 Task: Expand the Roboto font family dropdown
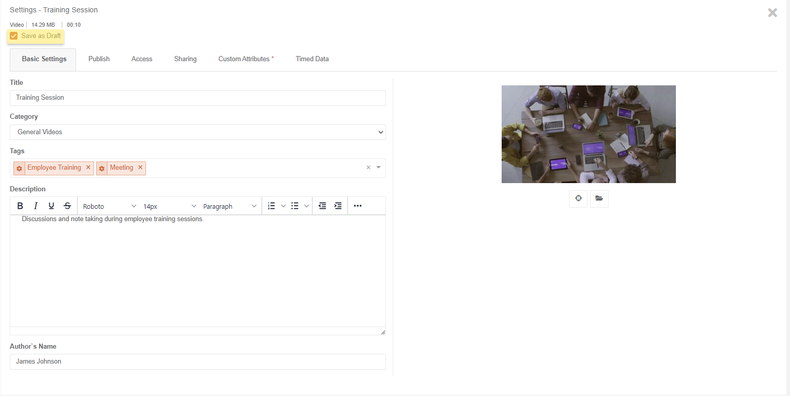coord(109,206)
